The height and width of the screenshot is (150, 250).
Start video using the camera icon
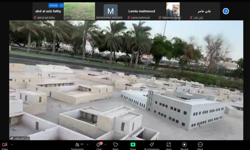click(x=4, y=145)
